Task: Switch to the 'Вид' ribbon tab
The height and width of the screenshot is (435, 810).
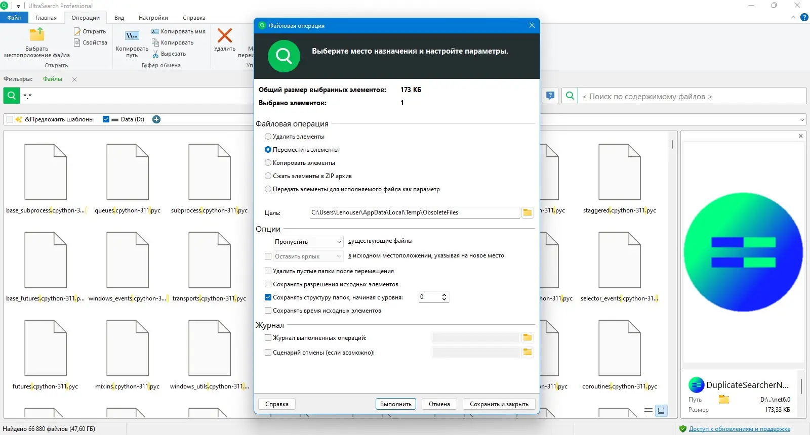Action: [x=119, y=18]
